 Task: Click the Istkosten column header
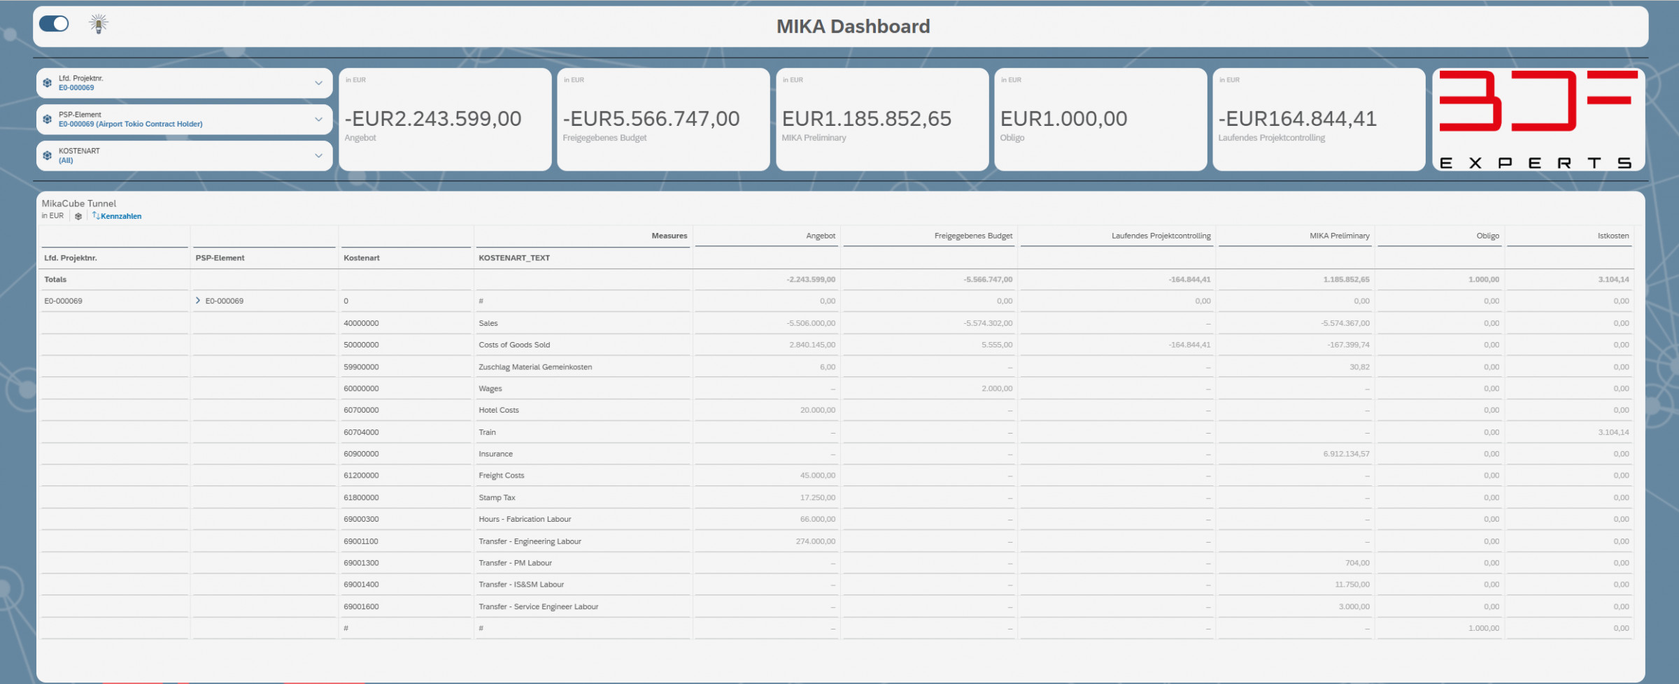(x=1613, y=236)
